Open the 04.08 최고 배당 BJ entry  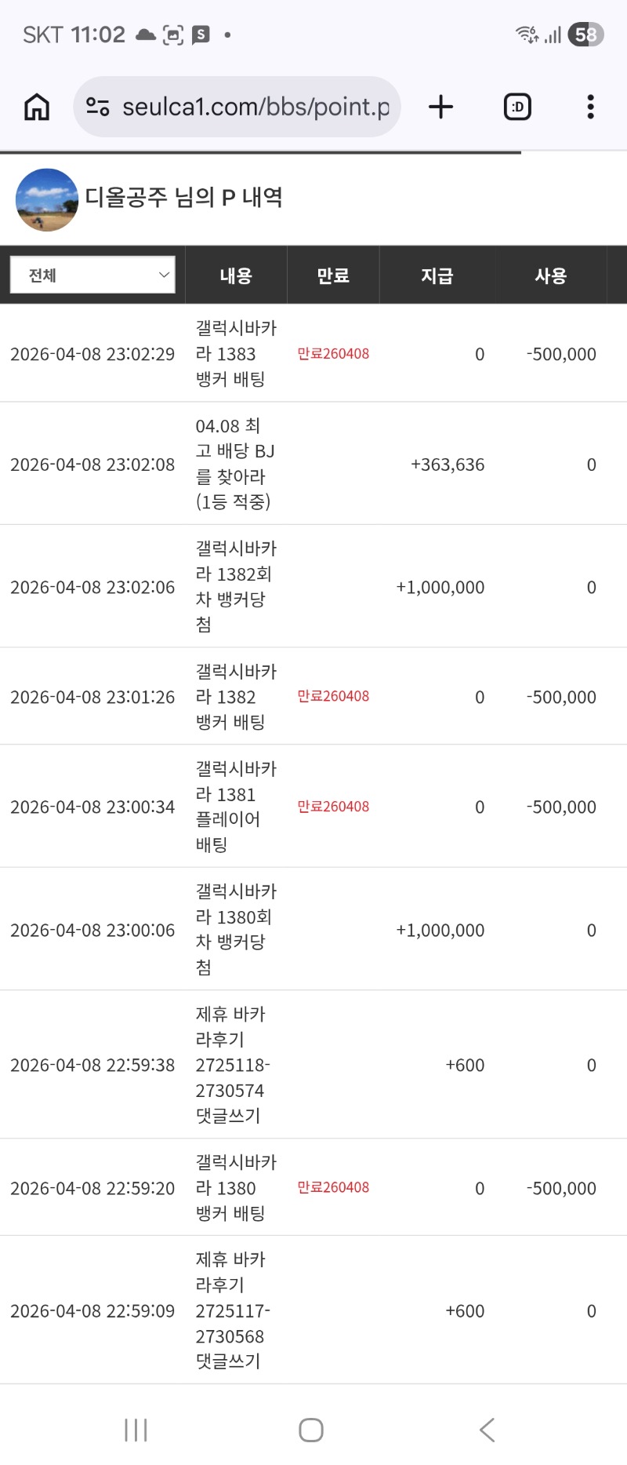[x=234, y=464]
